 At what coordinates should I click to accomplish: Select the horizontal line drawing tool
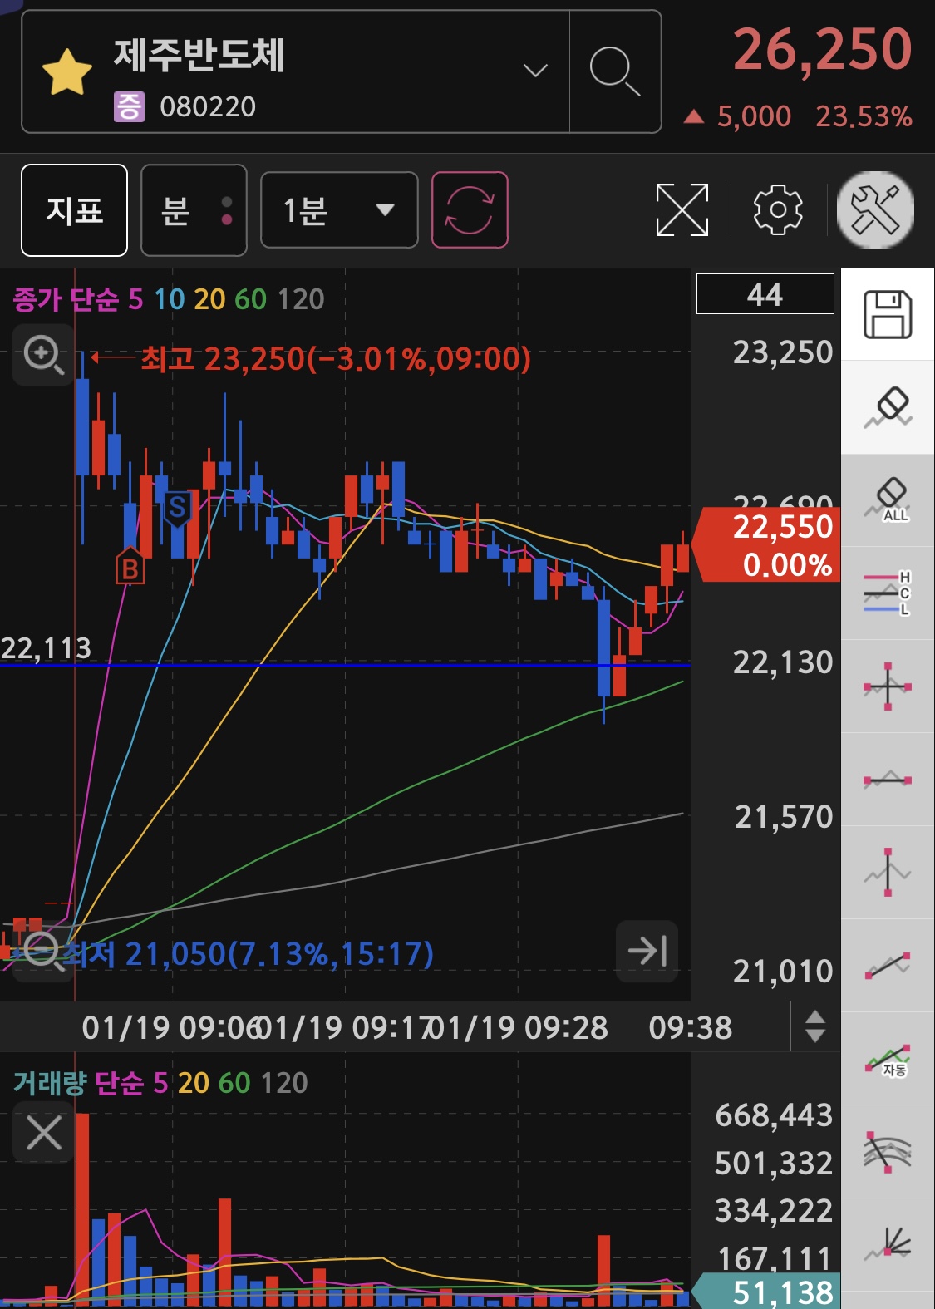pos(888,780)
